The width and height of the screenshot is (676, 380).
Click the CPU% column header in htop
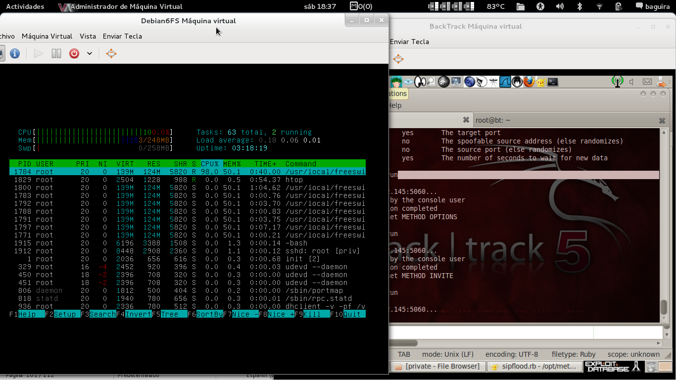tap(210, 164)
